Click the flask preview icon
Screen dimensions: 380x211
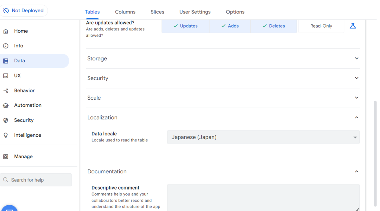click(353, 26)
